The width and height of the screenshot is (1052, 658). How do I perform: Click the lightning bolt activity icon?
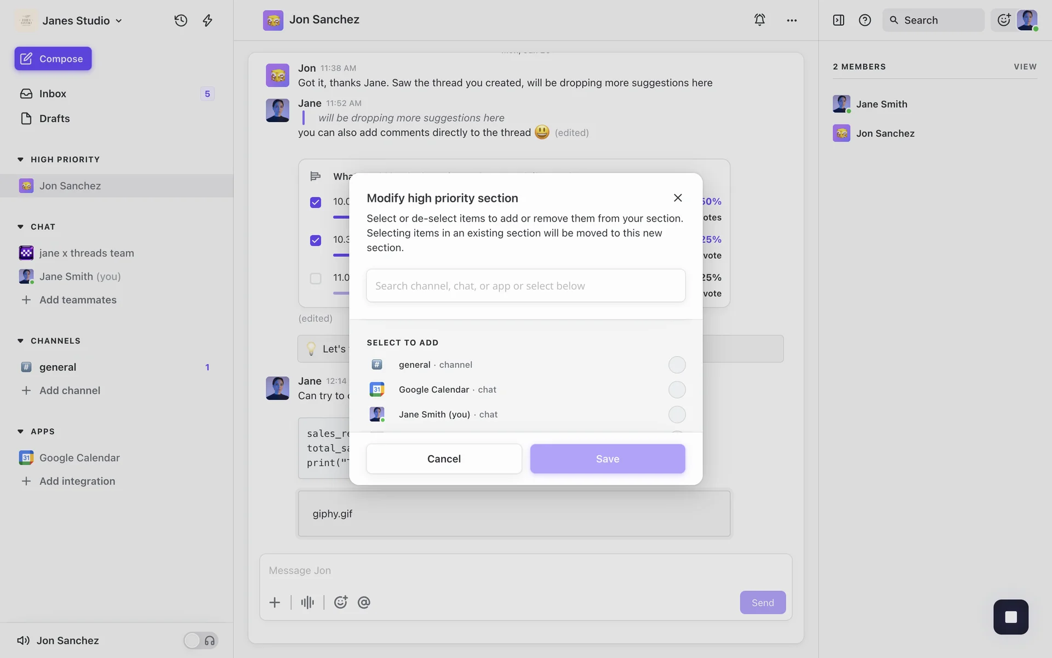(208, 20)
